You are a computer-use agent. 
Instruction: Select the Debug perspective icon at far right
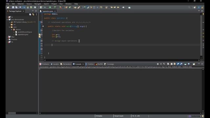[202, 7]
